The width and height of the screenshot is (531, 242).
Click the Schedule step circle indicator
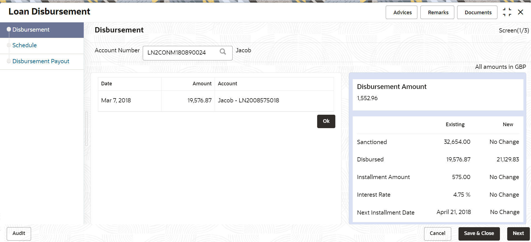click(x=9, y=45)
